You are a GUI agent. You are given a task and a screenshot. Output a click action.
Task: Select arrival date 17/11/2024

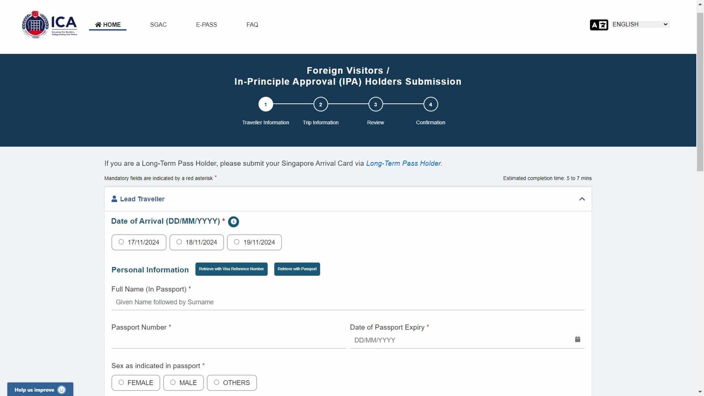click(x=139, y=242)
